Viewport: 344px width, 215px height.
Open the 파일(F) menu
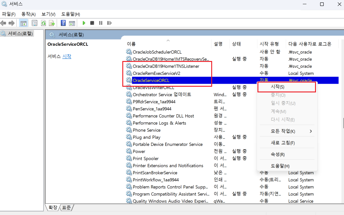pyautogui.click(x=9, y=14)
